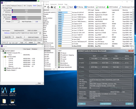
Task: Click the graph icon in AIDA64 toolbar
Action: pyautogui.click(x=55, y=7)
